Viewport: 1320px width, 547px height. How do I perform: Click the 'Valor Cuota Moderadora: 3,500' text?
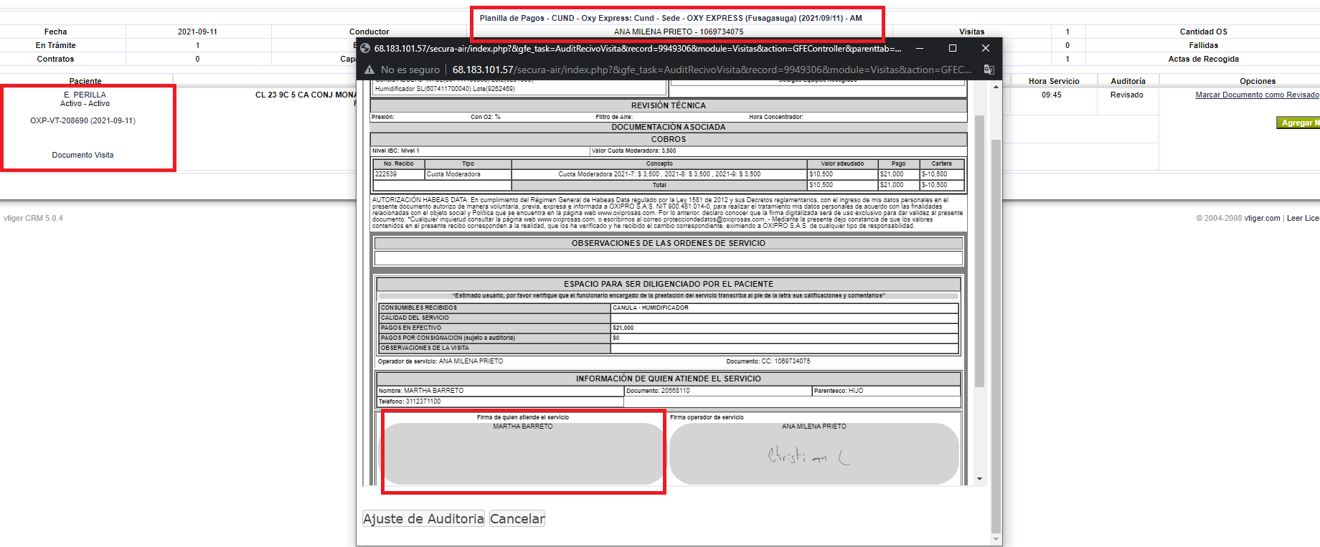633,151
